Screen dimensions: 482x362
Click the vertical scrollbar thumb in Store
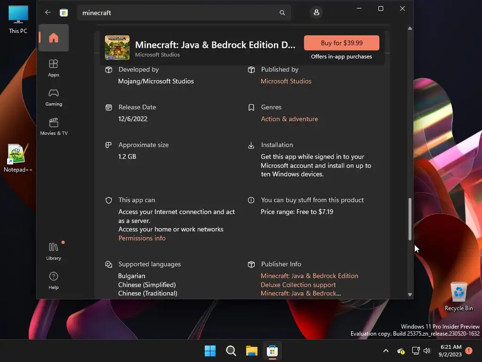[410, 219]
